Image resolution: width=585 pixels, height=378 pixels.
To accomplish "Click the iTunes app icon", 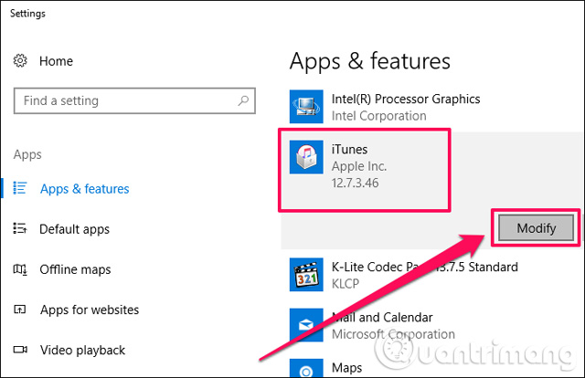I will point(304,157).
